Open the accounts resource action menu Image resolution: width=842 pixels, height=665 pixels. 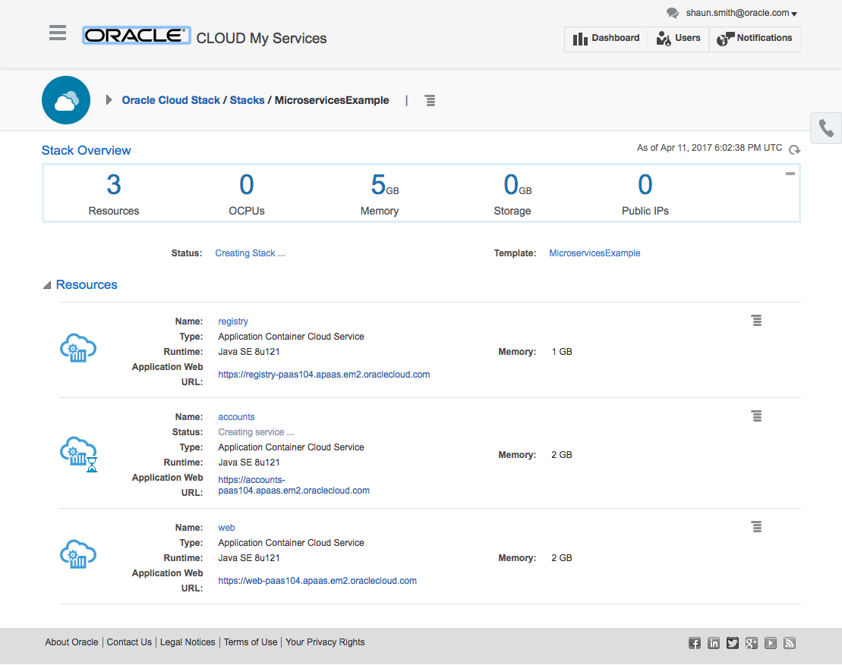point(756,416)
